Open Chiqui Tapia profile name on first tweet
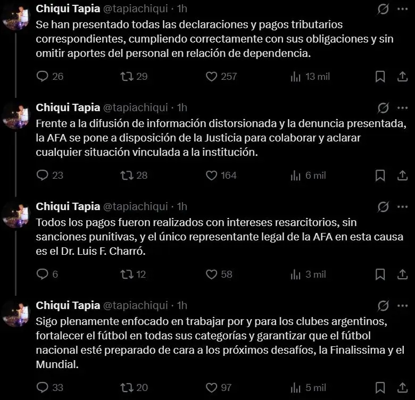 tap(68, 9)
